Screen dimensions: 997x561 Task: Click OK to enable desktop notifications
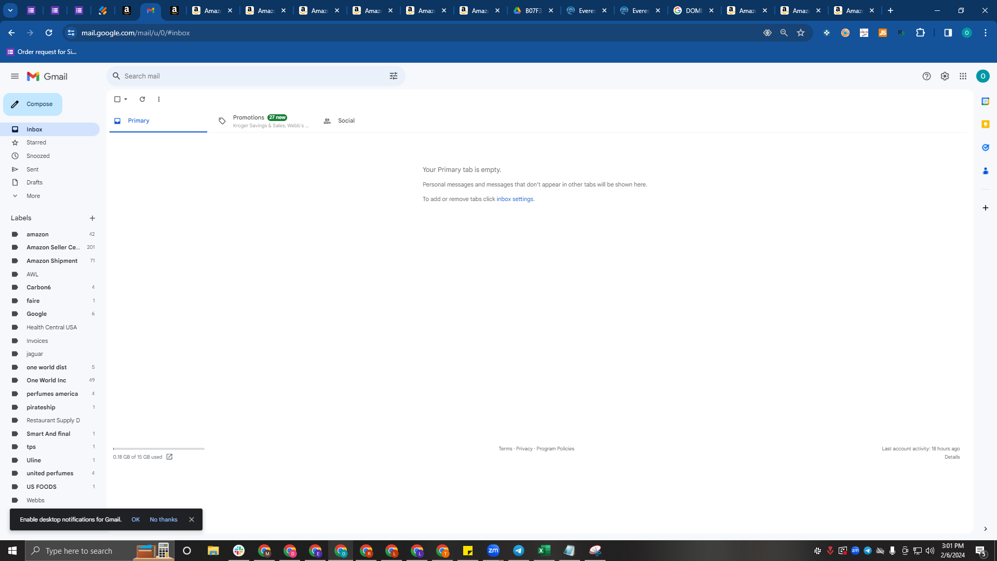(136, 519)
